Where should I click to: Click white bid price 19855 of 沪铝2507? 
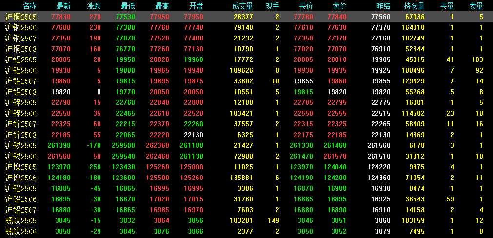point(303,81)
